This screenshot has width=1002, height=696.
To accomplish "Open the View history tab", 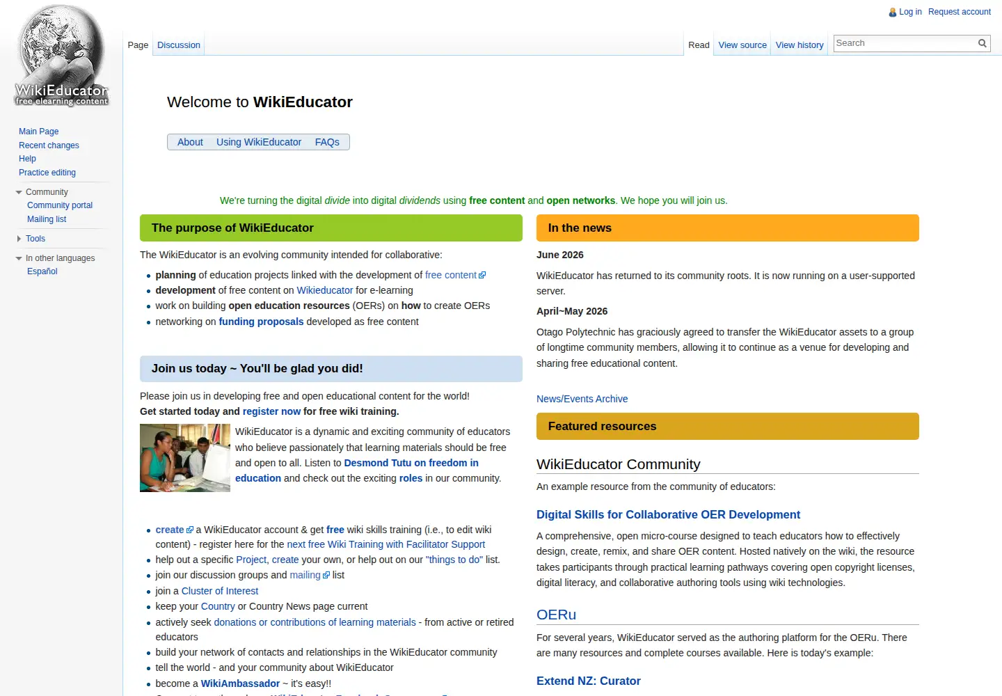I will click(800, 45).
